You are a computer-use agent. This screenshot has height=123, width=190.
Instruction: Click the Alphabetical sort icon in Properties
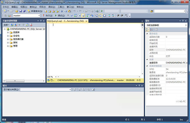click(x=151, y=30)
